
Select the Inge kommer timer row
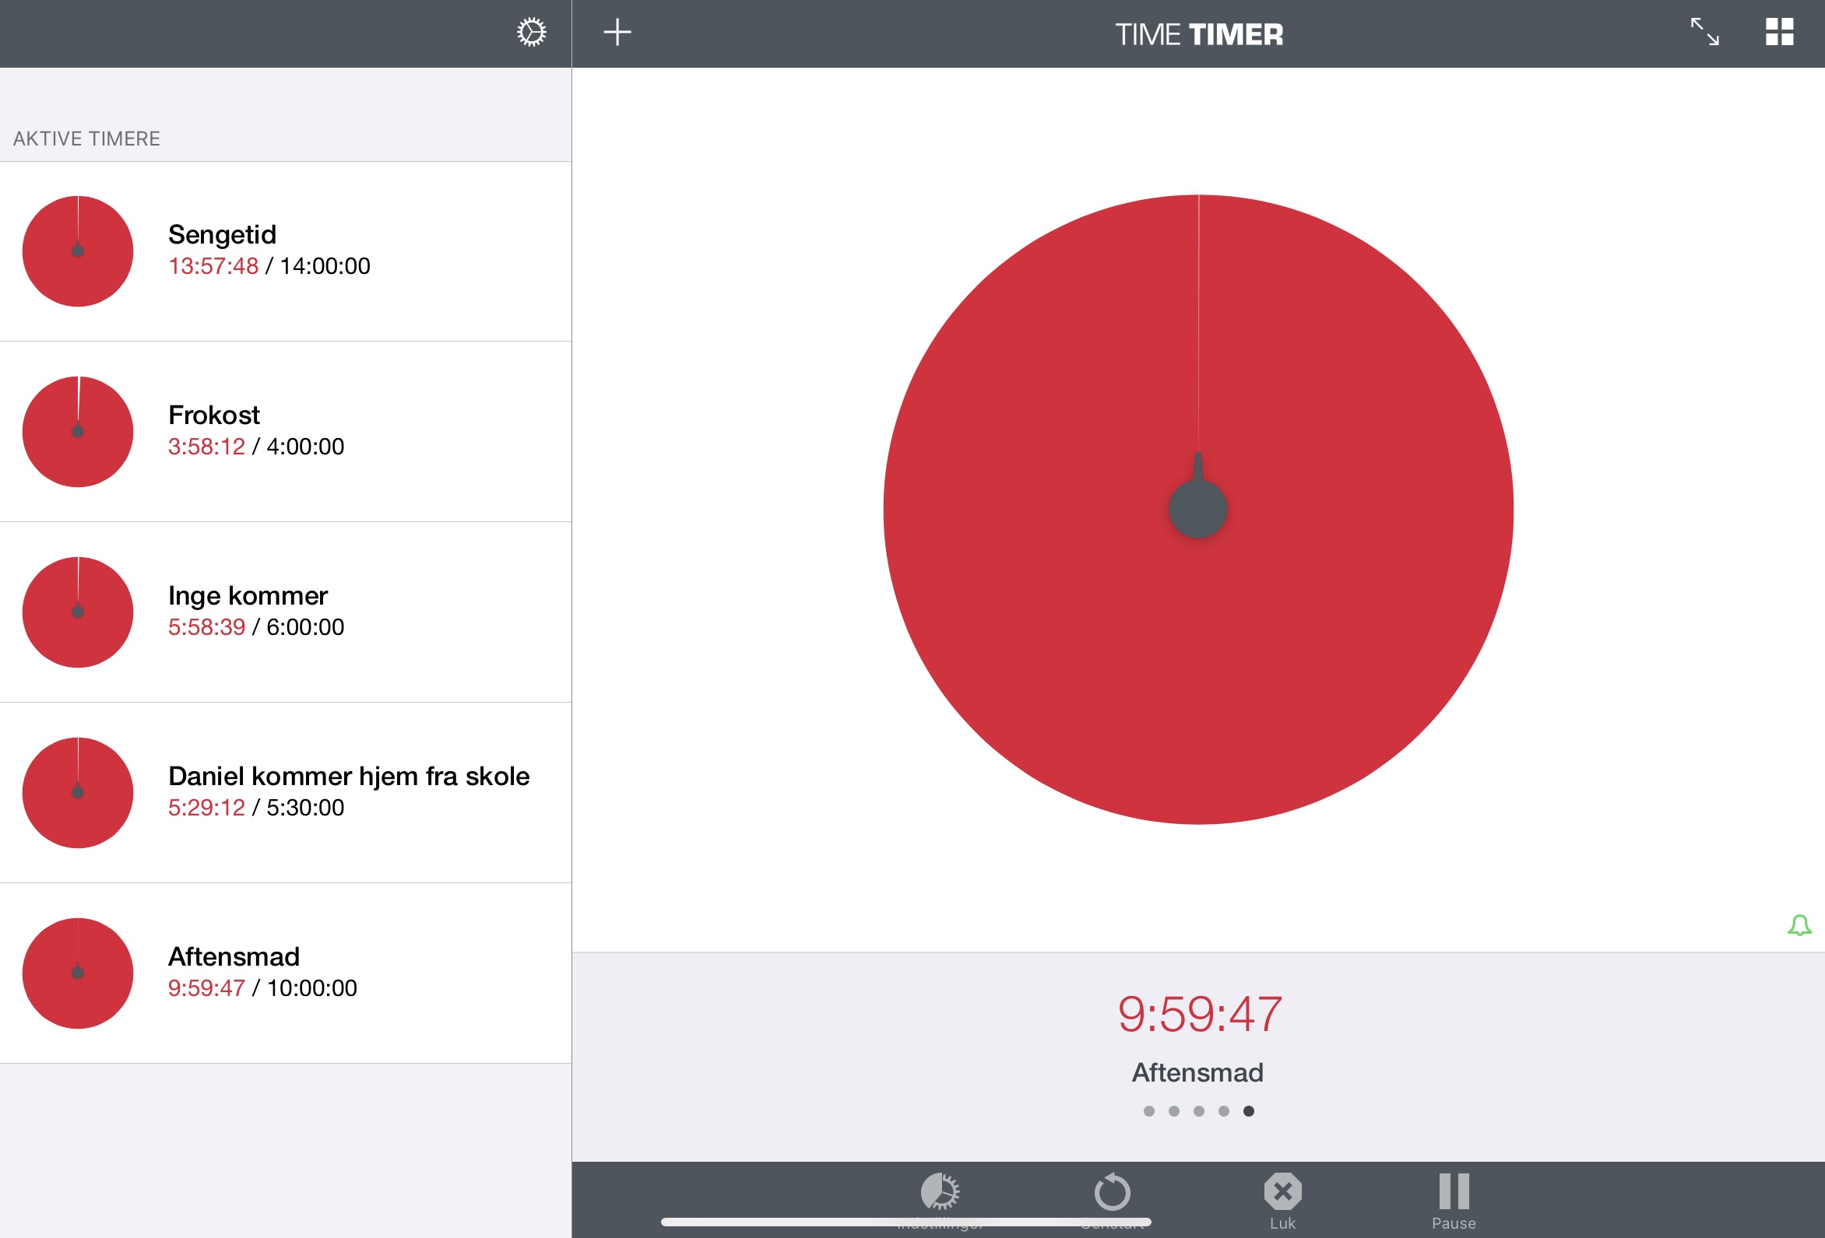click(286, 612)
